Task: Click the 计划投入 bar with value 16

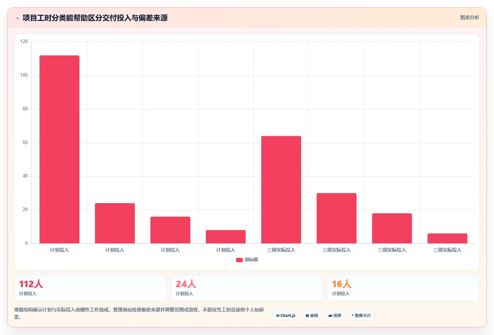Action: [170, 230]
